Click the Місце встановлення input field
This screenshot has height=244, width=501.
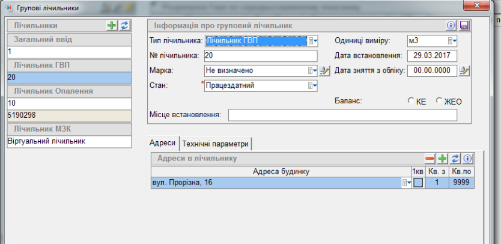342,115
